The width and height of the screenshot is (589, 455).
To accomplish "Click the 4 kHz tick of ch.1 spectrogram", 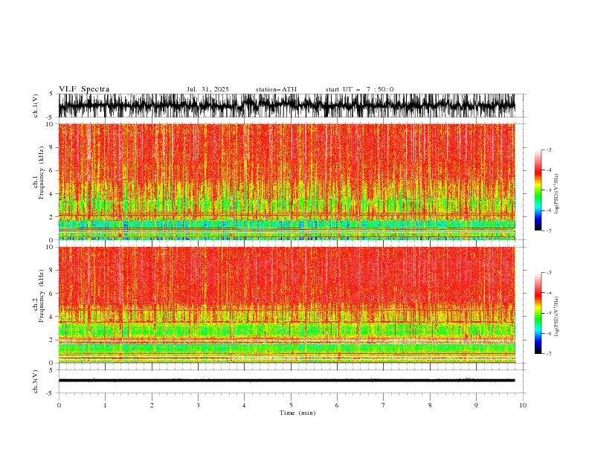I will point(53,194).
